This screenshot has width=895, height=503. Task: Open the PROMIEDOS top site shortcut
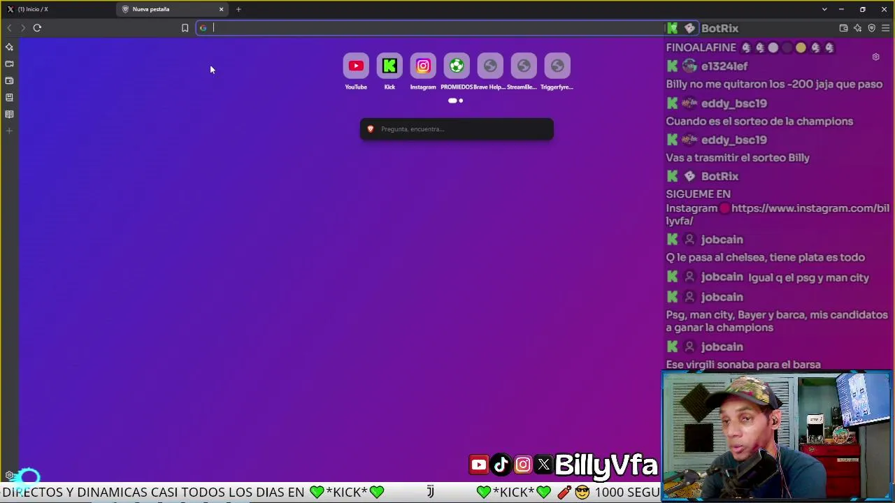tap(457, 71)
